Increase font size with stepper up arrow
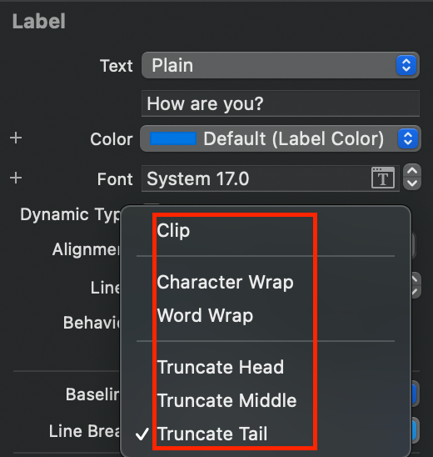Viewport: 433px width, 457px height. point(412,171)
